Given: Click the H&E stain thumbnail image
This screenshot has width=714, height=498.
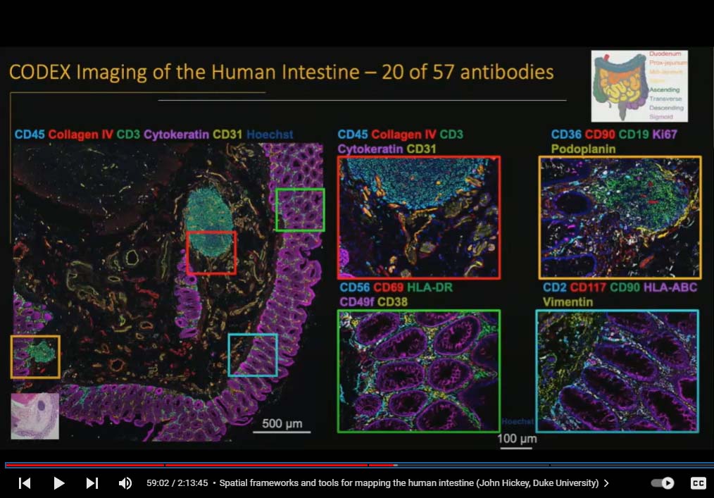Looking at the screenshot, I should click(35, 416).
